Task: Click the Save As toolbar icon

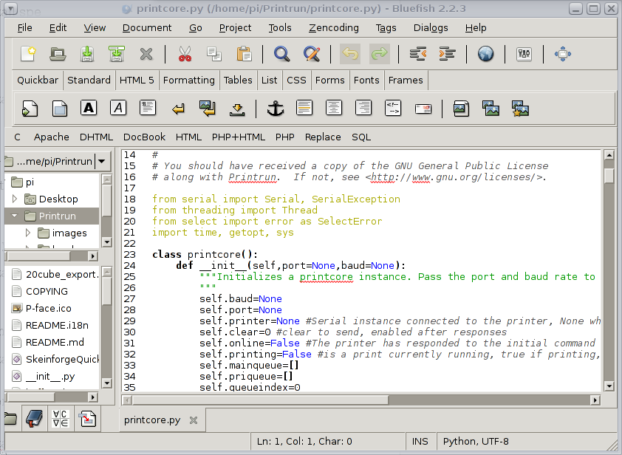Action: coord(117,54)
